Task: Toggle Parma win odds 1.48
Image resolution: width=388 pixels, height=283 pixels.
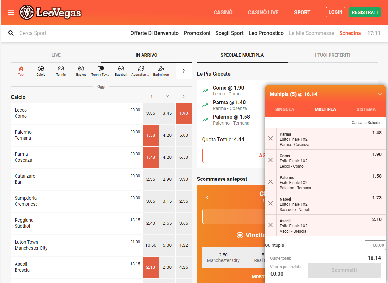Action: click(x=151, y=157)
